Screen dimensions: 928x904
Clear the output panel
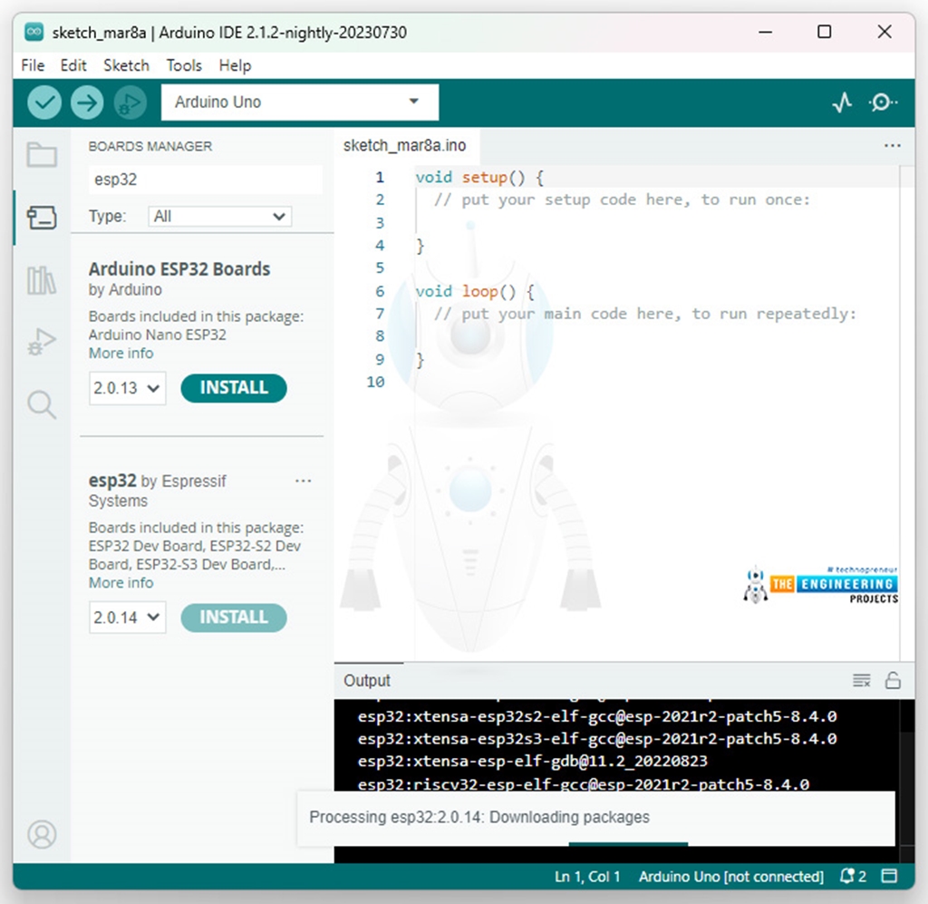(862, 680)
